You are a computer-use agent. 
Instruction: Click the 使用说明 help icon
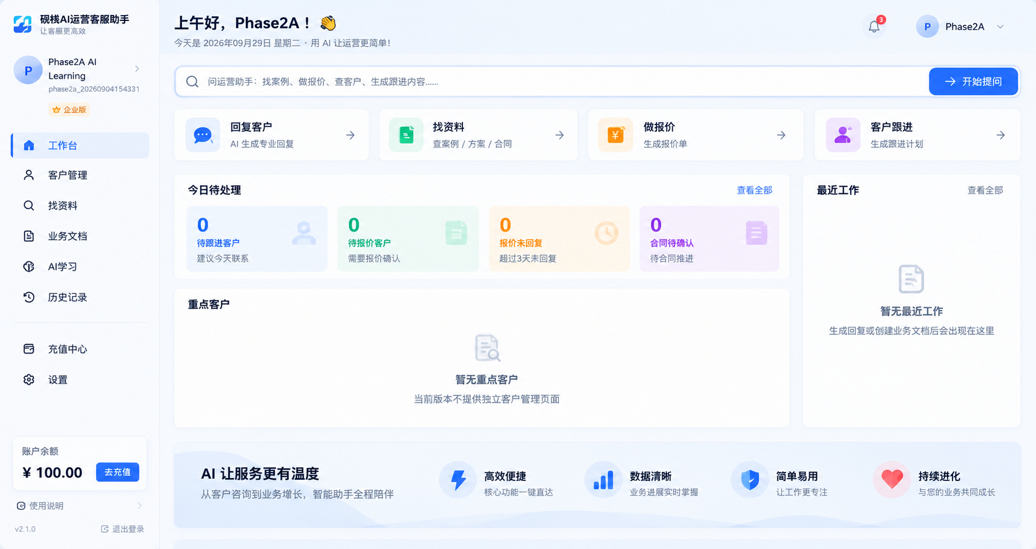coord(21,506)
